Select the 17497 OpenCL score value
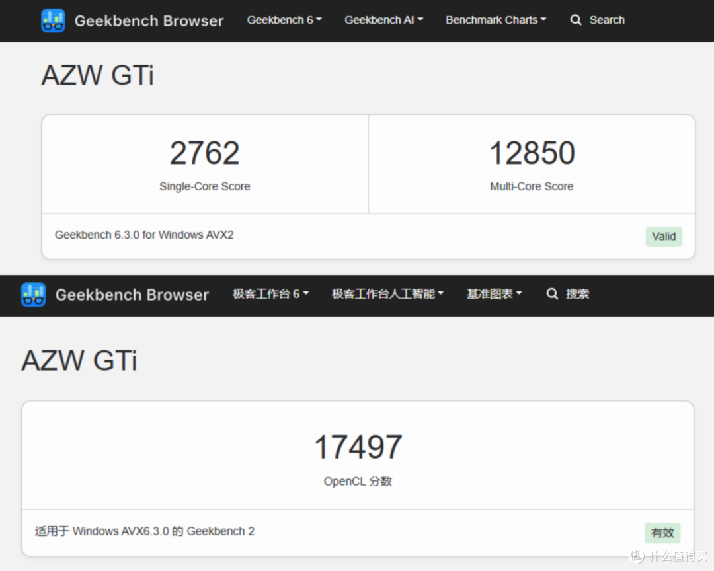 [358, 447]
